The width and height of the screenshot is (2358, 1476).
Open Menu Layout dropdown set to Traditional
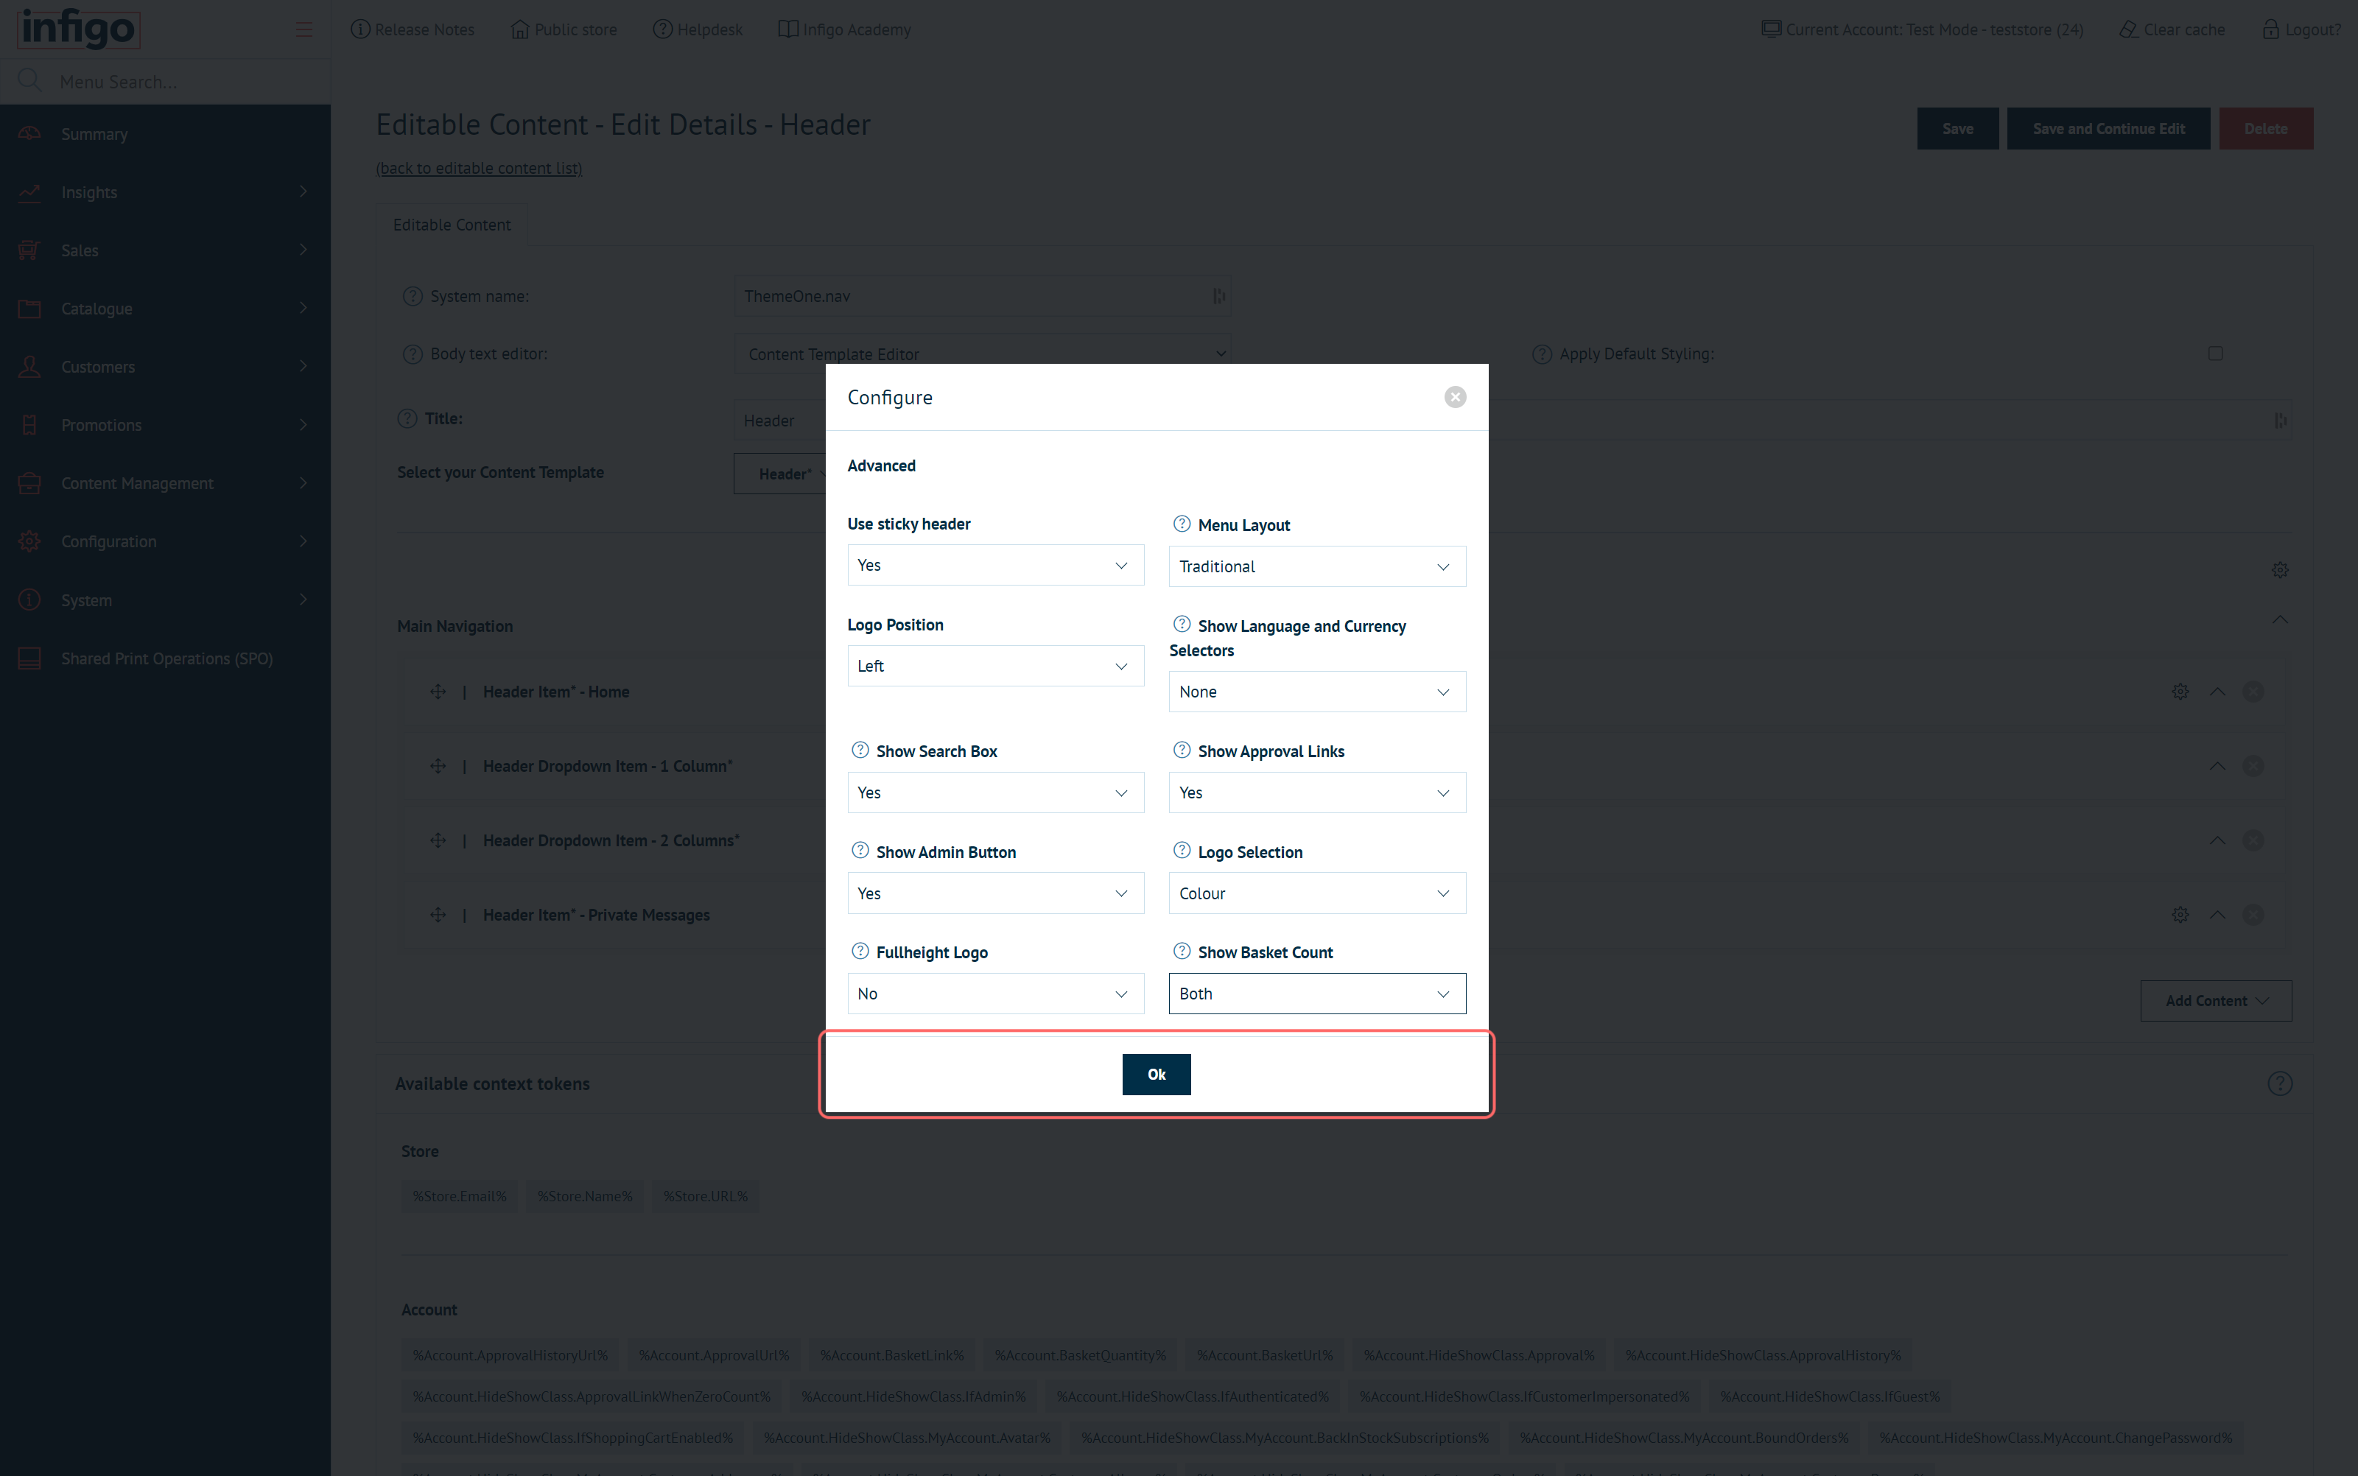click(x=1316, y=566)
